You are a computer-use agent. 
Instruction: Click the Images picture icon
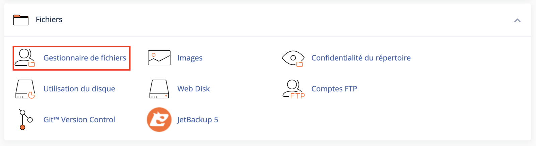coord(159,58)
